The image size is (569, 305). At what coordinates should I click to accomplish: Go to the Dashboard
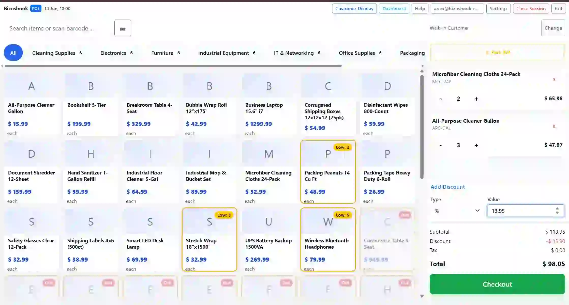pyautogui.click(x=394, y=9)
